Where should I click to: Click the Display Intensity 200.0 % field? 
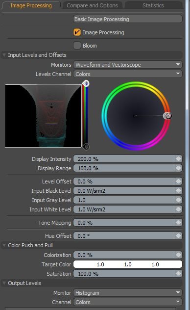(124, 159)
